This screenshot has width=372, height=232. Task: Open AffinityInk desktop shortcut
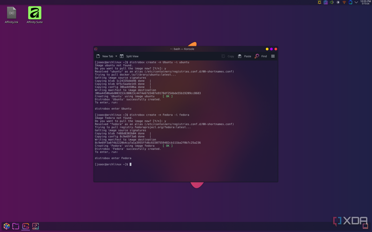12,15
